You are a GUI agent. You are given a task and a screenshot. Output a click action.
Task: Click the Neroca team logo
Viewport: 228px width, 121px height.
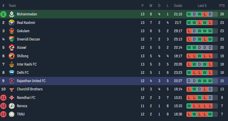[x=12, y=106]
